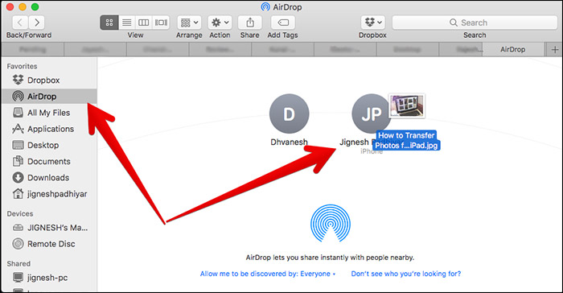Switch to icon view
563x293 pixels.
point(109,23)
